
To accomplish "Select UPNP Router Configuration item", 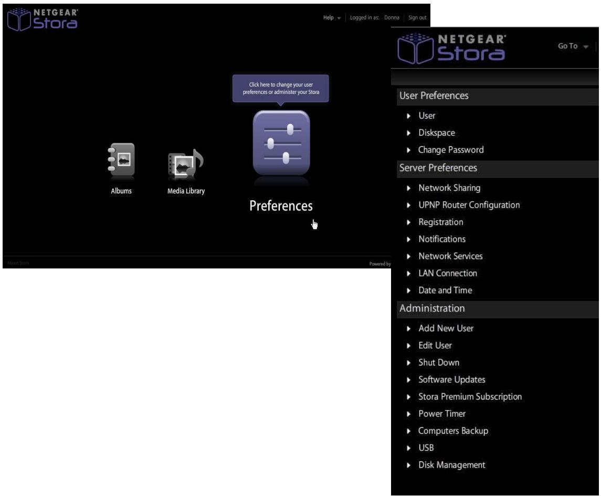I will pyautogui.click(x=469, y=206).
